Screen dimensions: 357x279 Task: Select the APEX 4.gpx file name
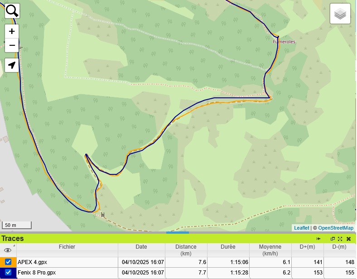click(32, 262)
